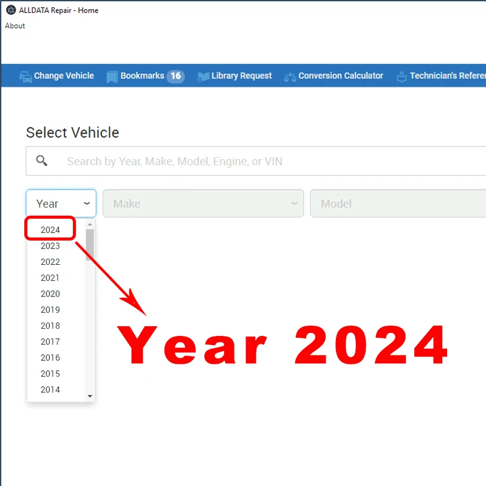
Task: Click the Change Vehicle car icon
Action: pos(26,77)
